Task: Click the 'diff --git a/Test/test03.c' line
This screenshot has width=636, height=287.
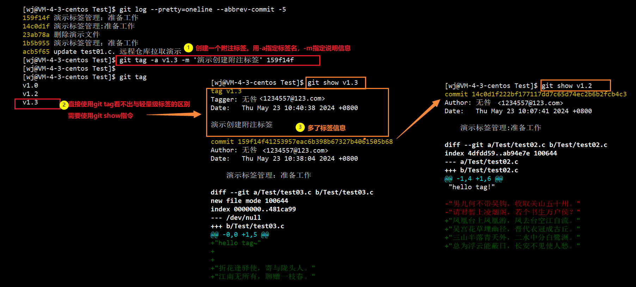Action: (x=292, y=192)
